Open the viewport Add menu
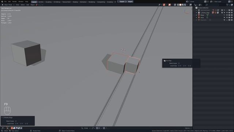 [28, 5]
